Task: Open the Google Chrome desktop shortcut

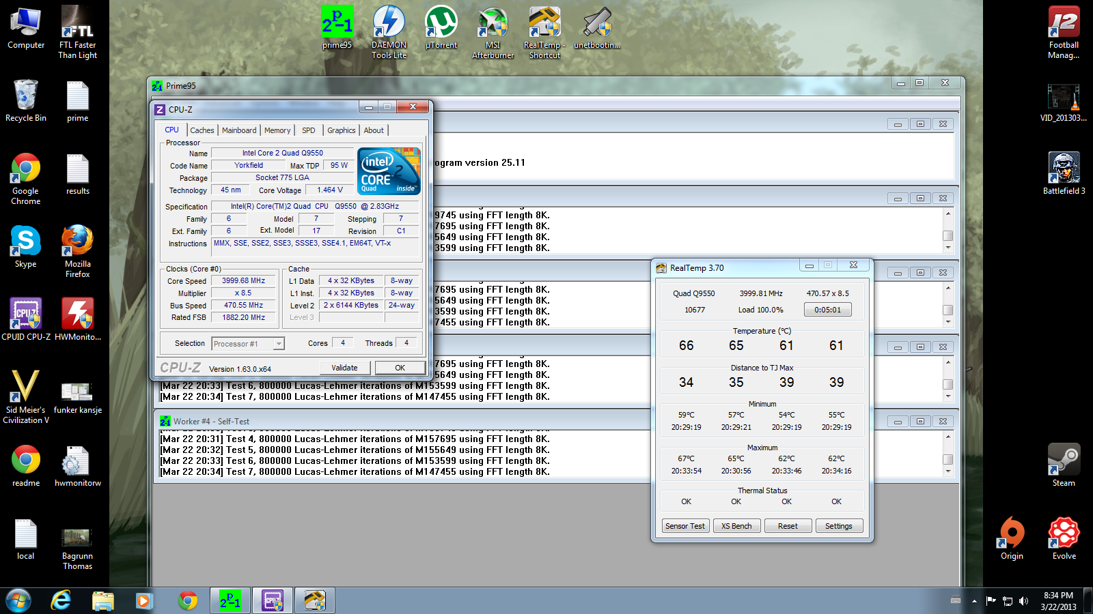Action: coord(26,179)
